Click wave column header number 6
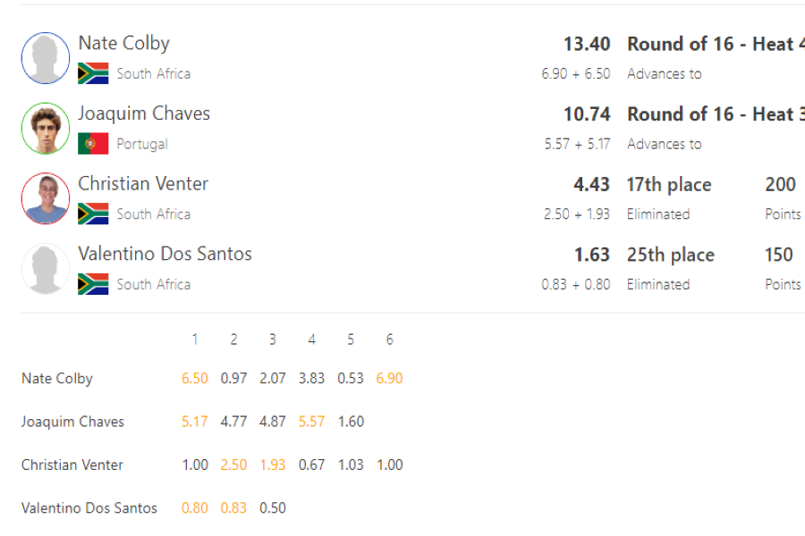The width and height of the screenshot is (805, 536). pyautogui.click(x=390, y=339)
